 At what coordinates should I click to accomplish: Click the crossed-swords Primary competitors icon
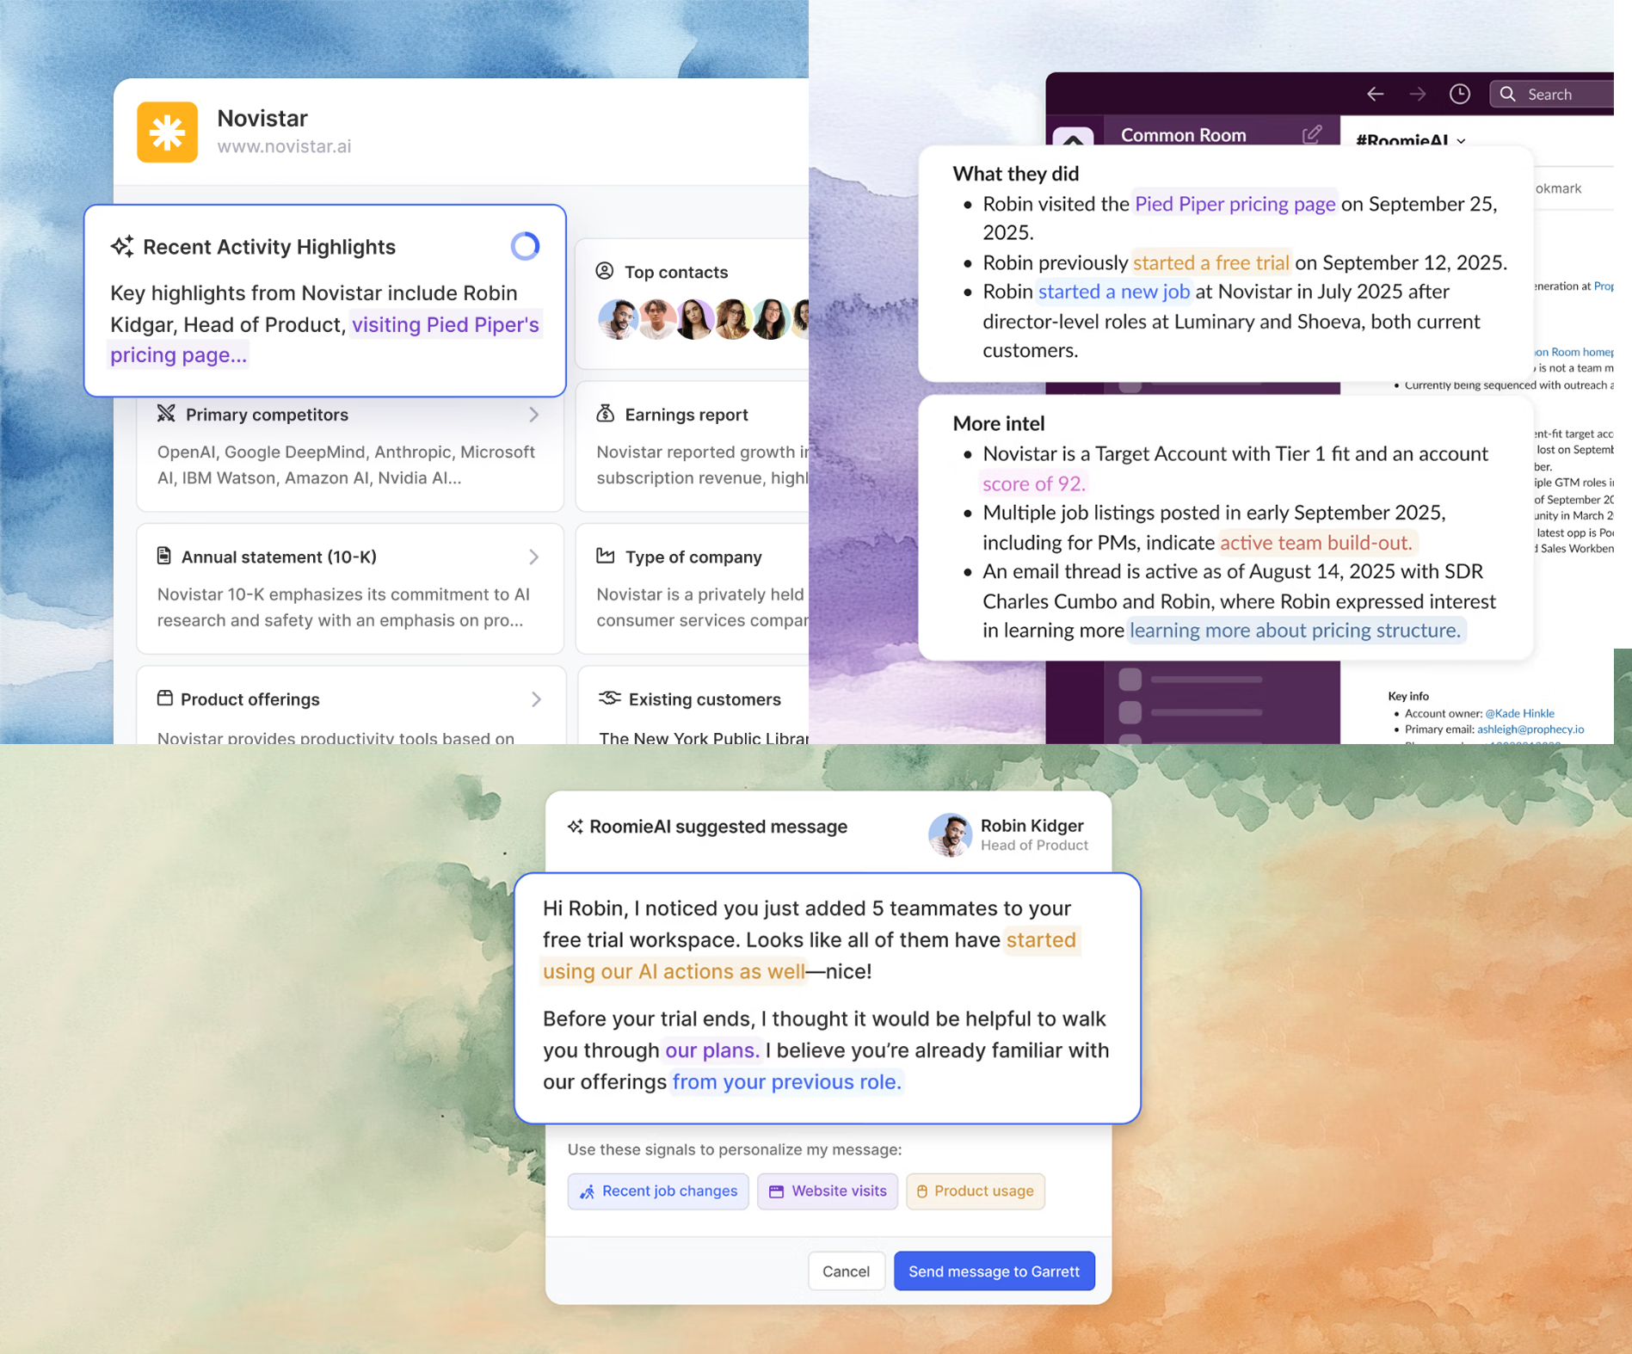pyautogui.click(x=166, y=414)
